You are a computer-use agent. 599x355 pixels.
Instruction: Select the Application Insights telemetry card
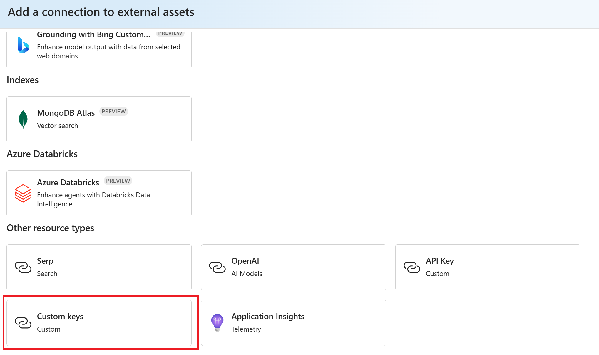293,322
